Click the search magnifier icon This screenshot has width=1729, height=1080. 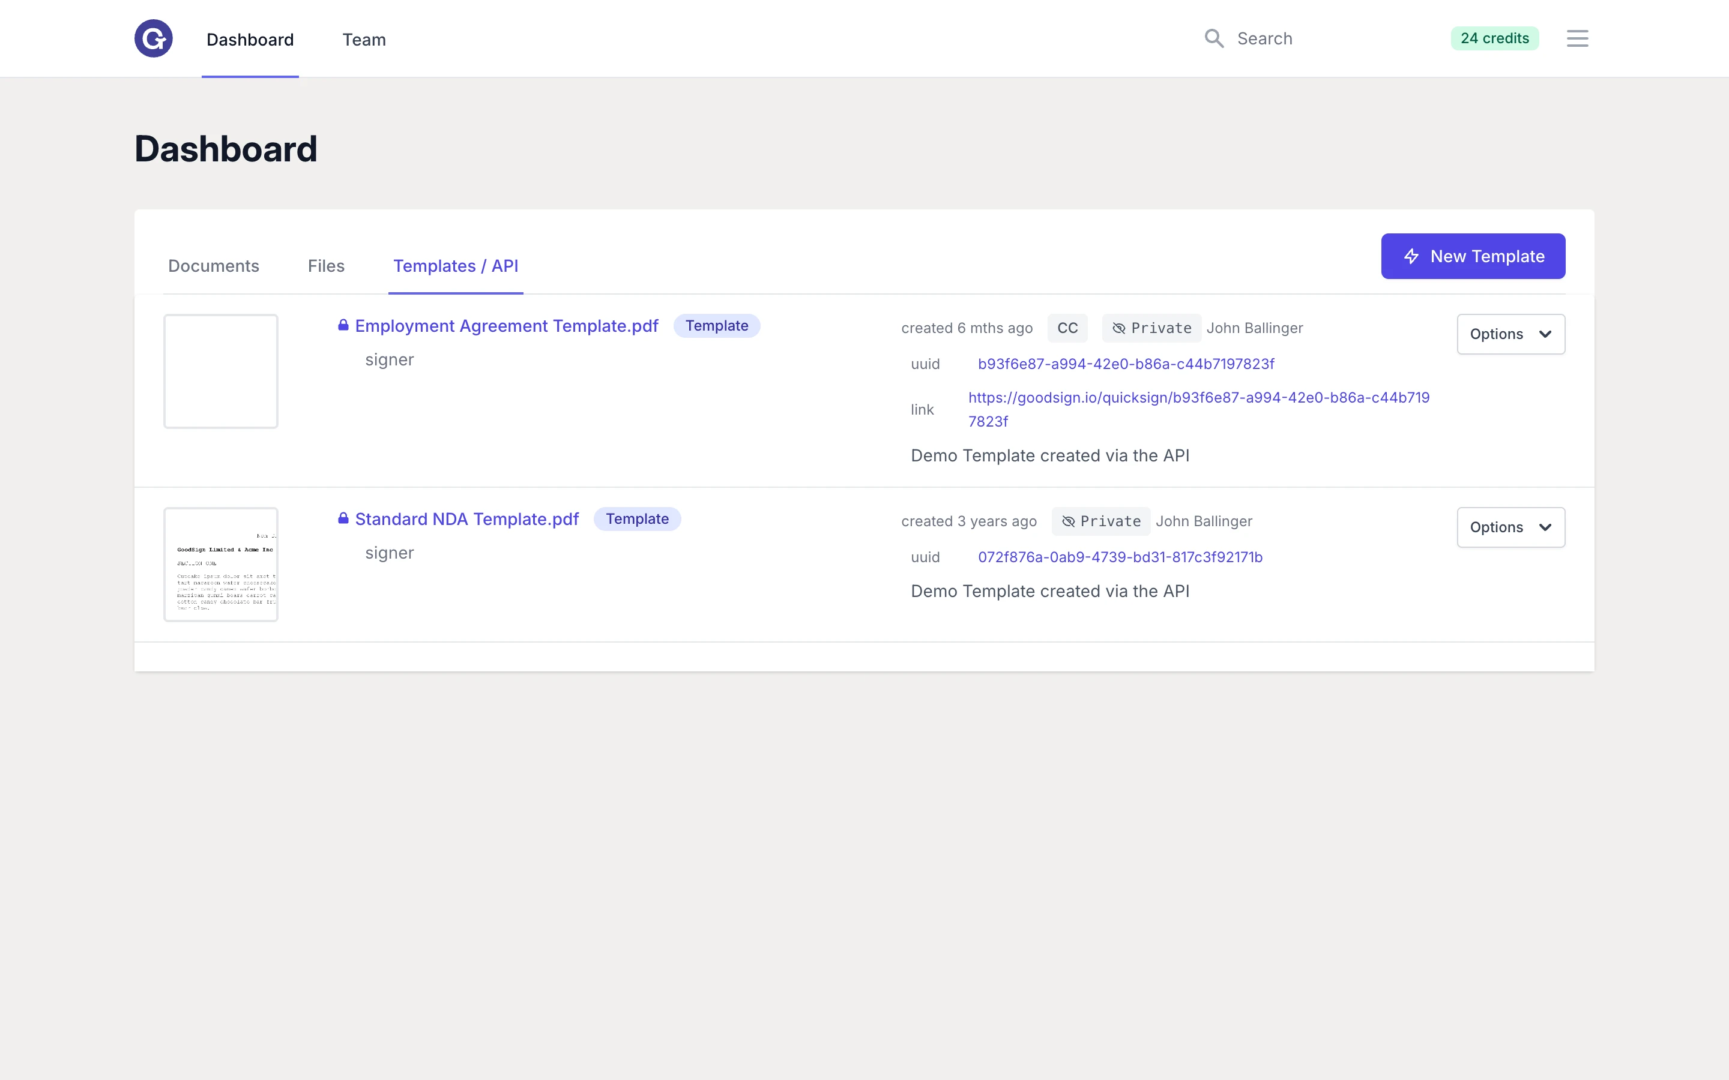coord(1214,38)
